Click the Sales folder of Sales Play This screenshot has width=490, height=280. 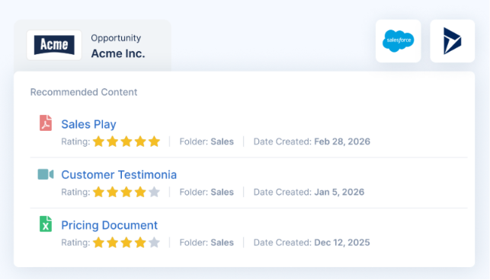pyautogui.click(x=223, y=142)
